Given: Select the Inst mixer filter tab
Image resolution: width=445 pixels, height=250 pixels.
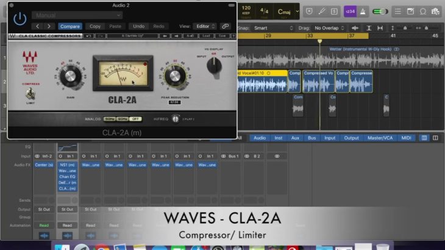Looking at the screenshot, I should click(279, 138).
